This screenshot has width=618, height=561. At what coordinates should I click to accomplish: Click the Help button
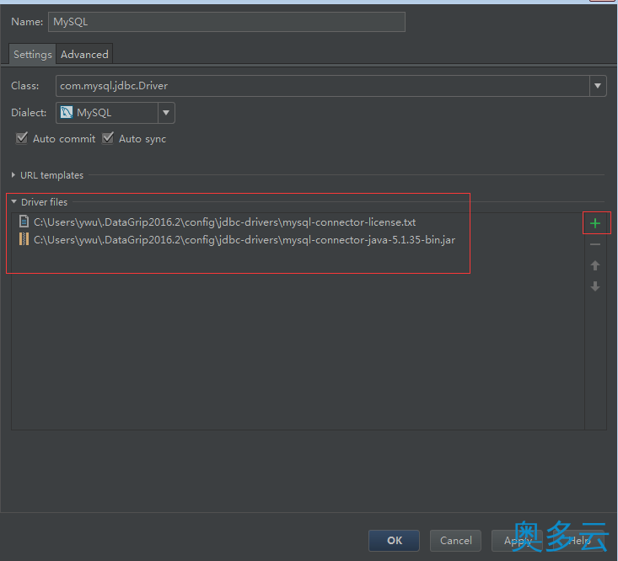click(x=578, y=540)
